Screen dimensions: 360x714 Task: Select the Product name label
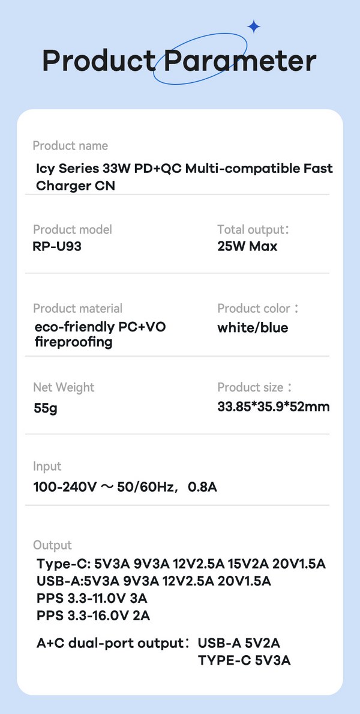point(70,146)
